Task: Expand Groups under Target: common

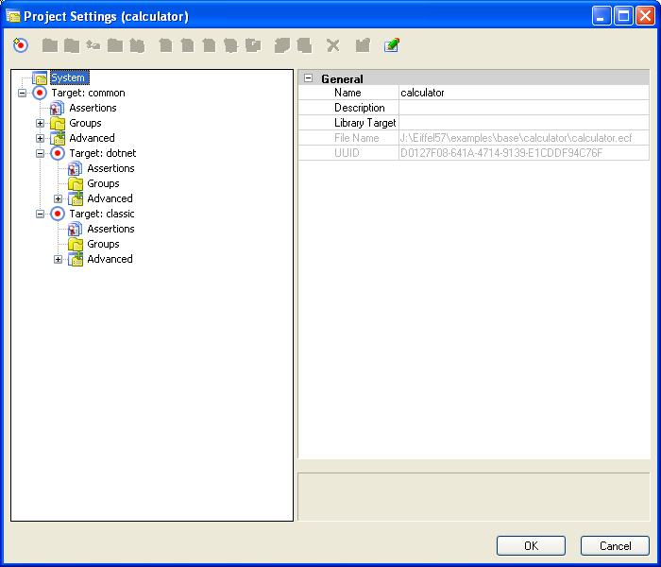Action: click(40, 123)
